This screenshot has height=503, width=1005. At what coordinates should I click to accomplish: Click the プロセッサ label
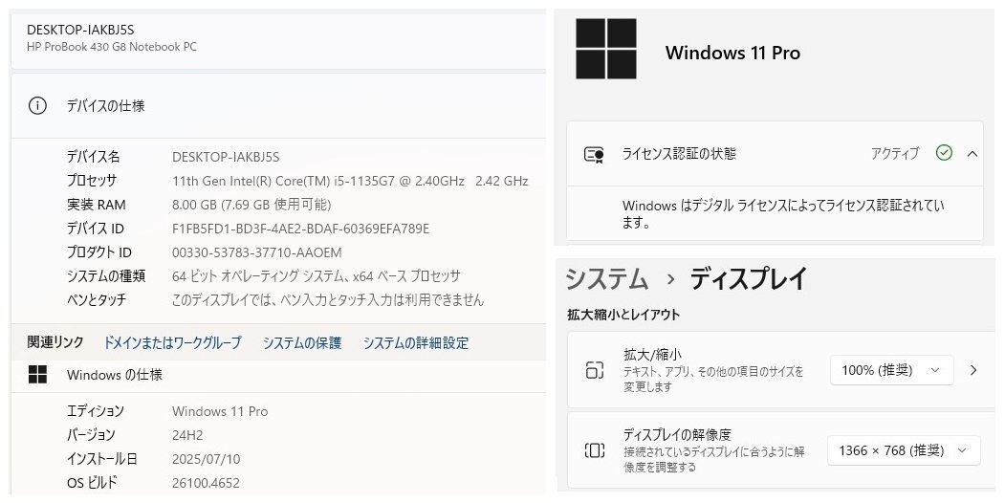[x=92, y=181]
